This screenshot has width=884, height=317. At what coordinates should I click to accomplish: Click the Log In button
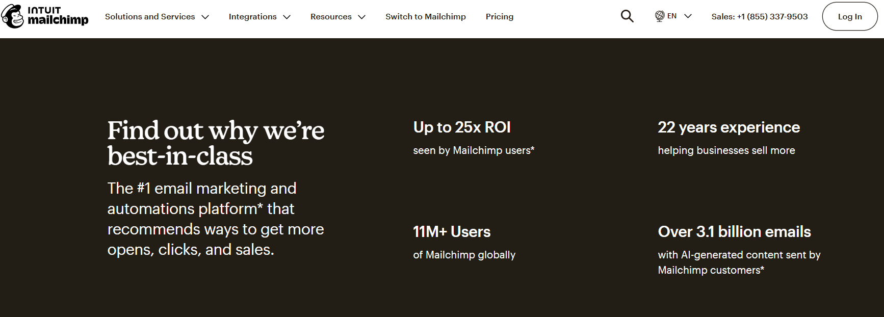(850, 16)
